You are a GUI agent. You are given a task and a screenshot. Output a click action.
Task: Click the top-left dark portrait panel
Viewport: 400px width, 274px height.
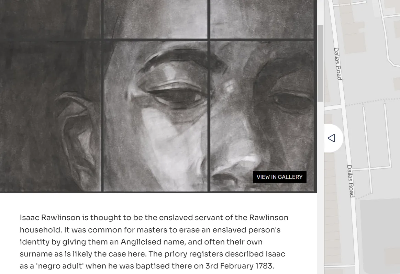[51, 19]
